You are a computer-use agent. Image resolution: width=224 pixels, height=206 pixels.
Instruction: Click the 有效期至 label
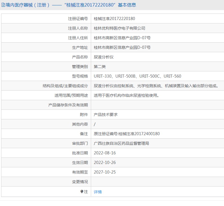80,172
